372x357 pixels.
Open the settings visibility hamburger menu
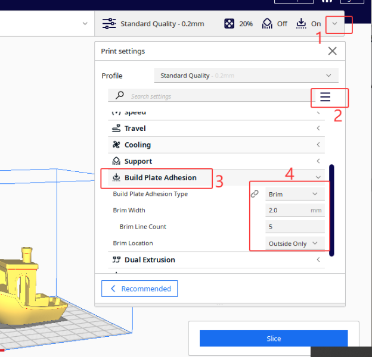325,97
